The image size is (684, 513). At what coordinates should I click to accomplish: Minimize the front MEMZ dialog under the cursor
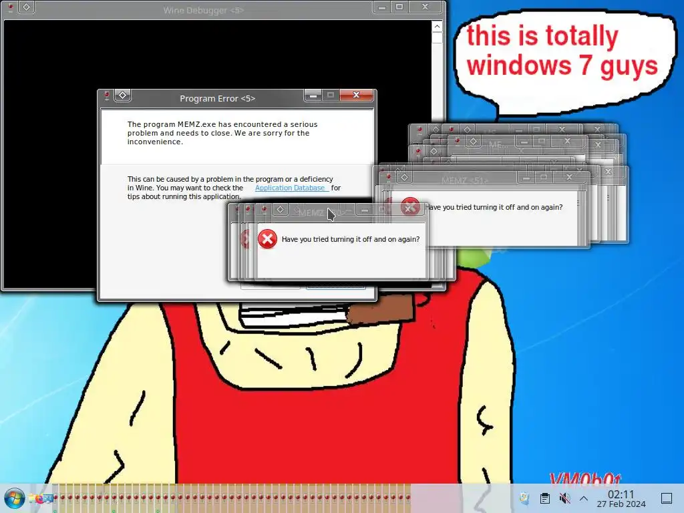[x=365, y=210]
